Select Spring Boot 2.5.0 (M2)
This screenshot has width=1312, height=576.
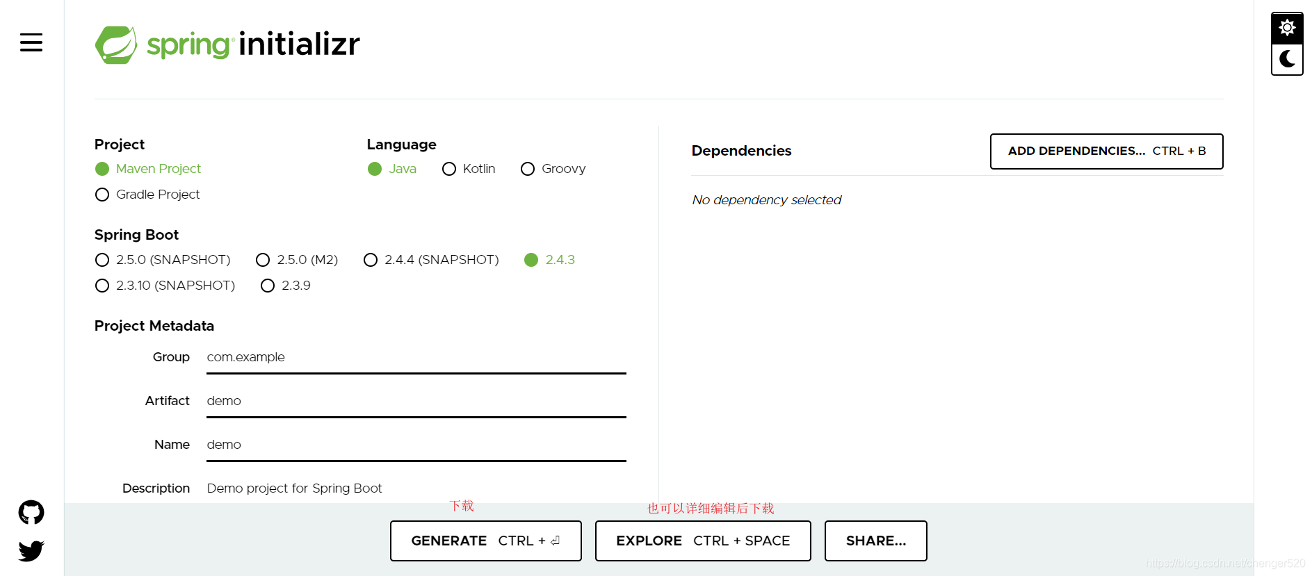[297, 260]
